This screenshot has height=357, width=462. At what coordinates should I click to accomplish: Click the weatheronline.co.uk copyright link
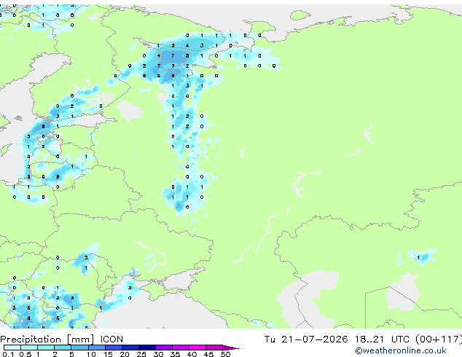[x=400, y=350]
